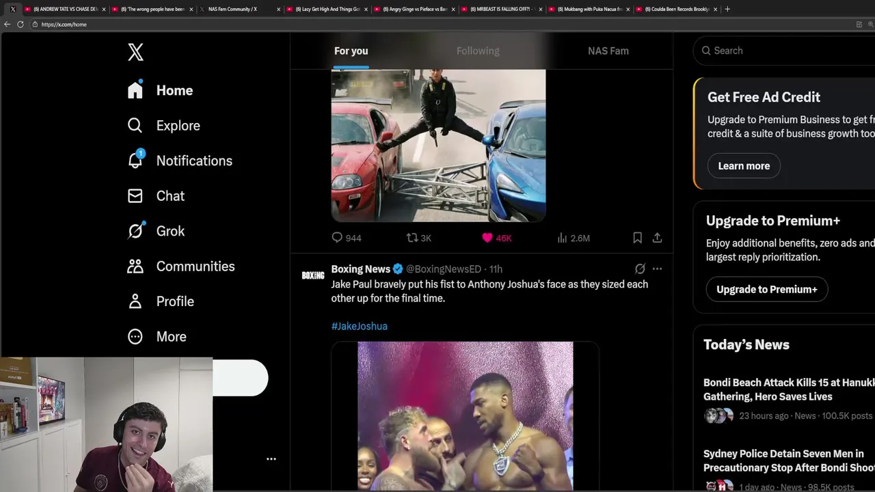Open the @BoxingNewsED handle
Viewport: 875px width, 492px height.
click(444, 269)
